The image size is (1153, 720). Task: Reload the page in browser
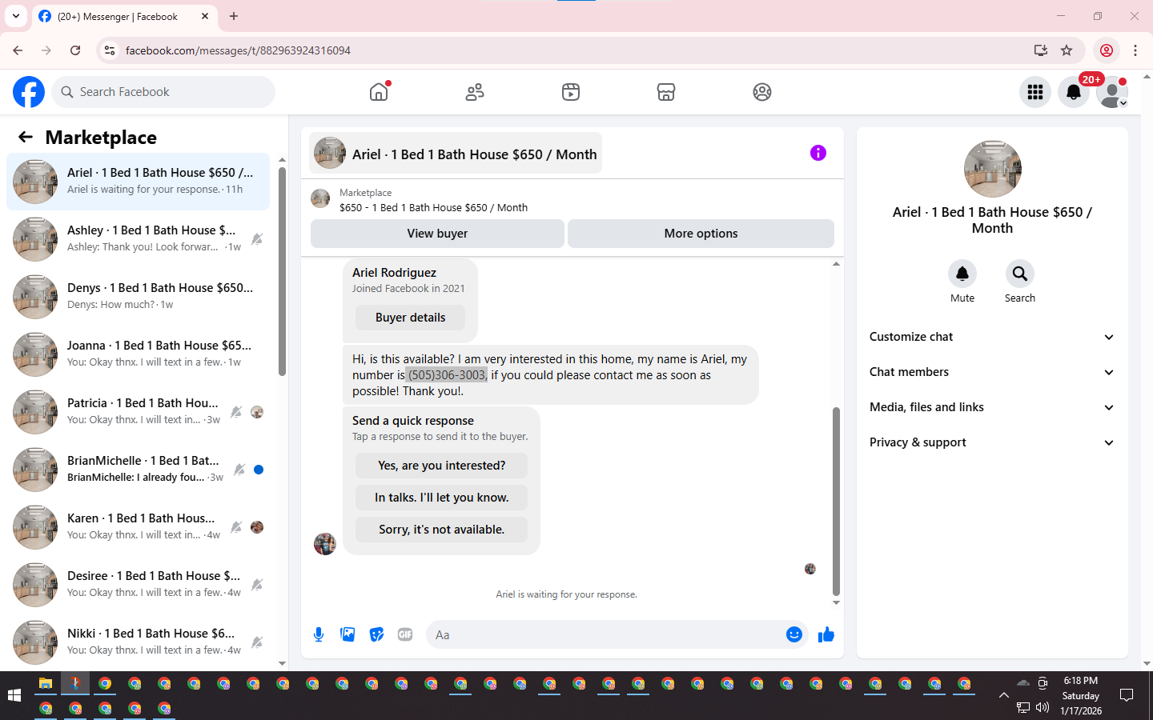[x=75, y=50]
